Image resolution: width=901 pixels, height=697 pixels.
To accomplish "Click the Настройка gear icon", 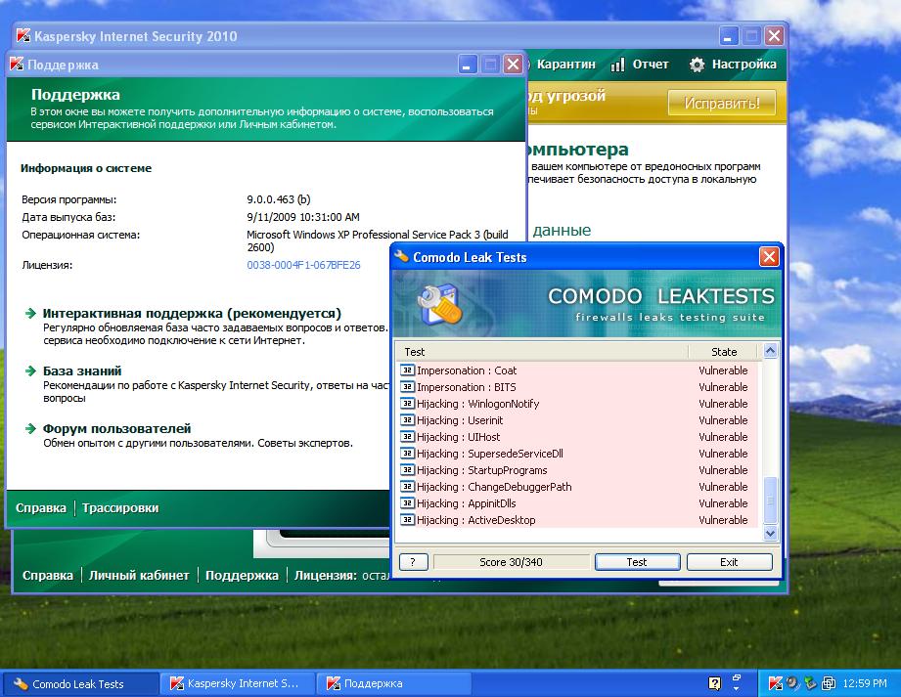I will 697,65.
